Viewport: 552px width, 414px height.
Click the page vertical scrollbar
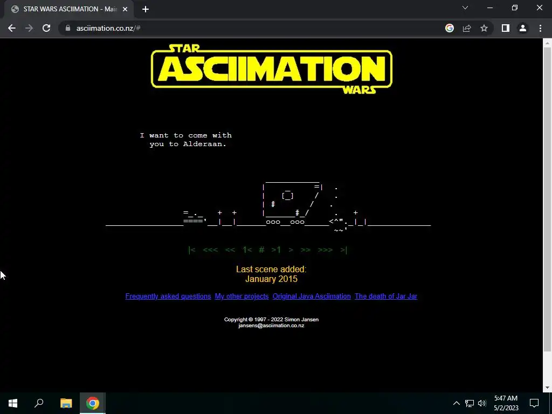(547, 199)
